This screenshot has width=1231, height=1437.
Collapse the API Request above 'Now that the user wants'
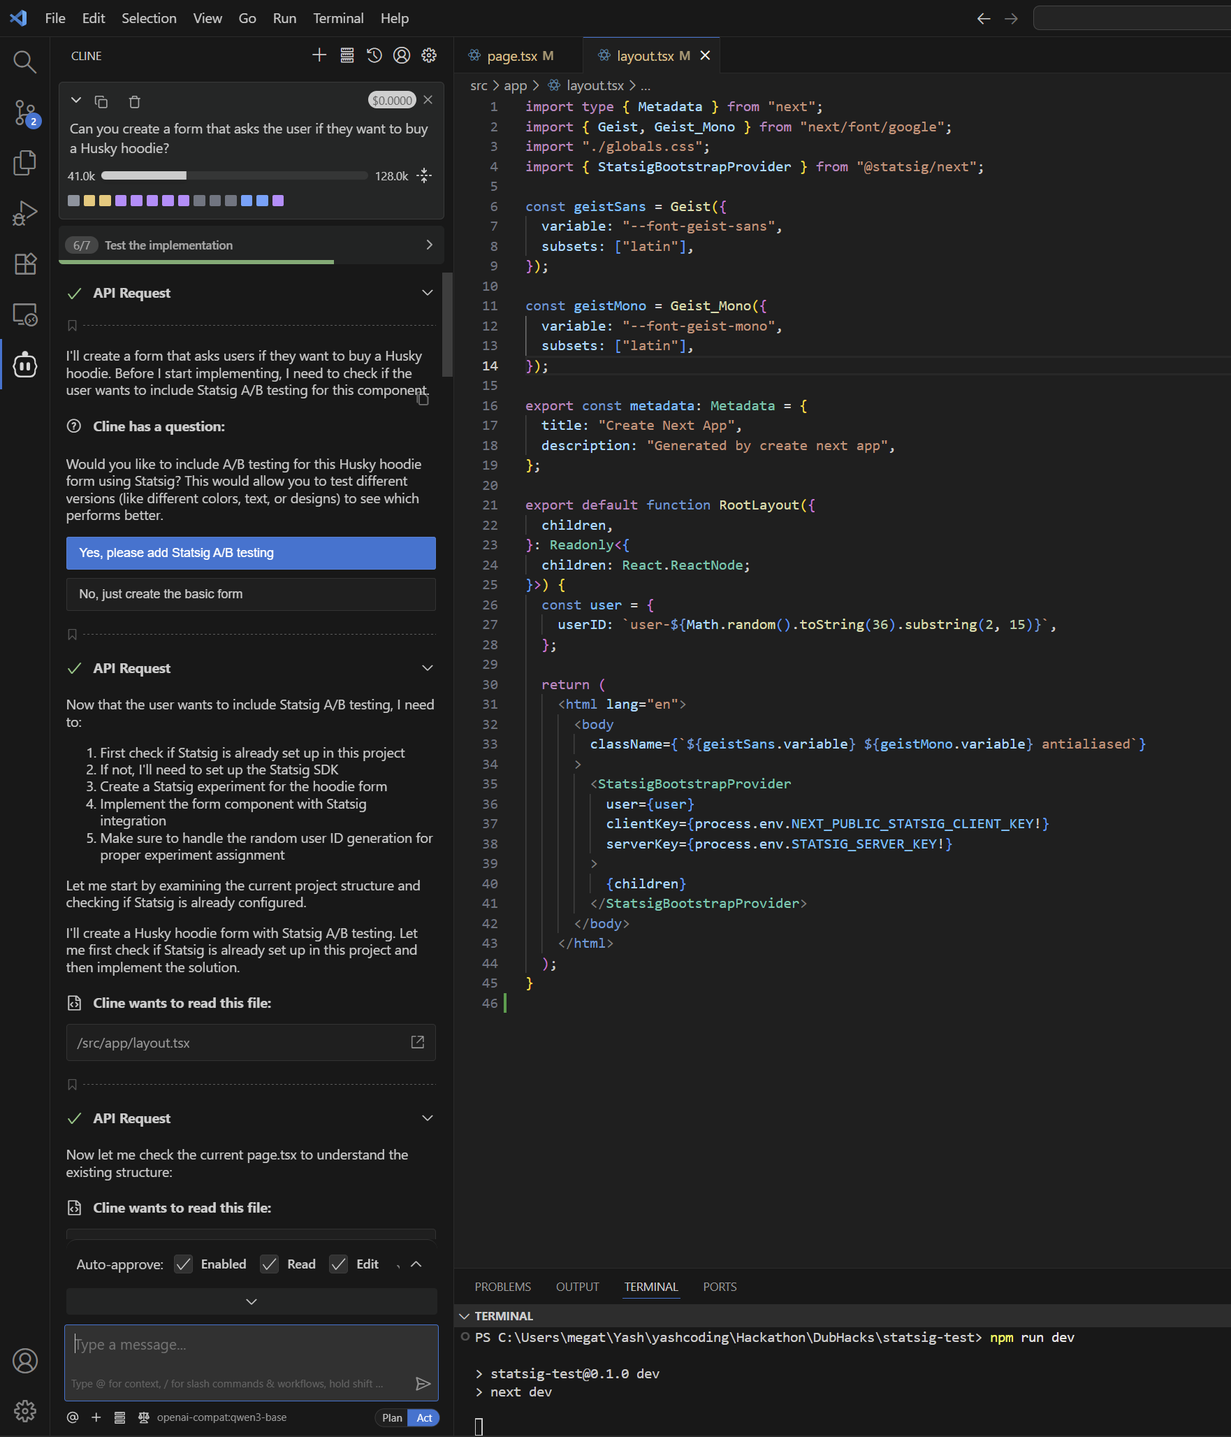428,668
